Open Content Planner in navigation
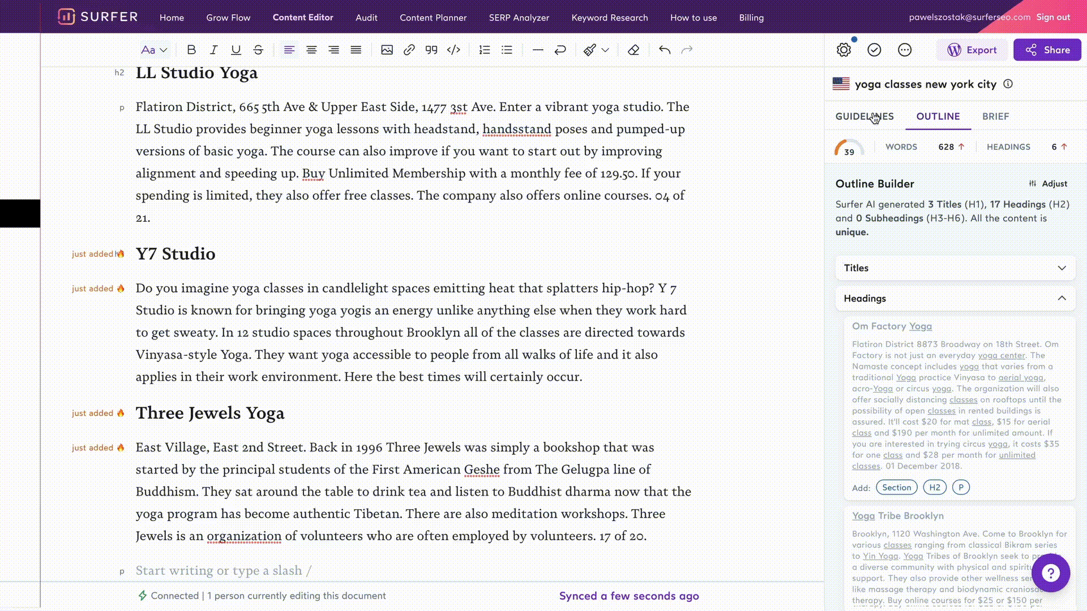1087x611 pixels. (433, 18)
